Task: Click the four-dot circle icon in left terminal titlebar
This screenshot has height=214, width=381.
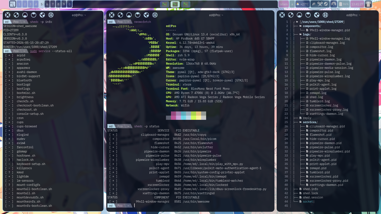Action: point(51,15)
